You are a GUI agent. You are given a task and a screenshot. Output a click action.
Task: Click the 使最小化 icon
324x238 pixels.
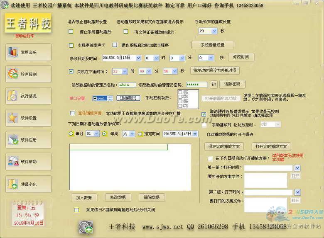pos(13,184)
